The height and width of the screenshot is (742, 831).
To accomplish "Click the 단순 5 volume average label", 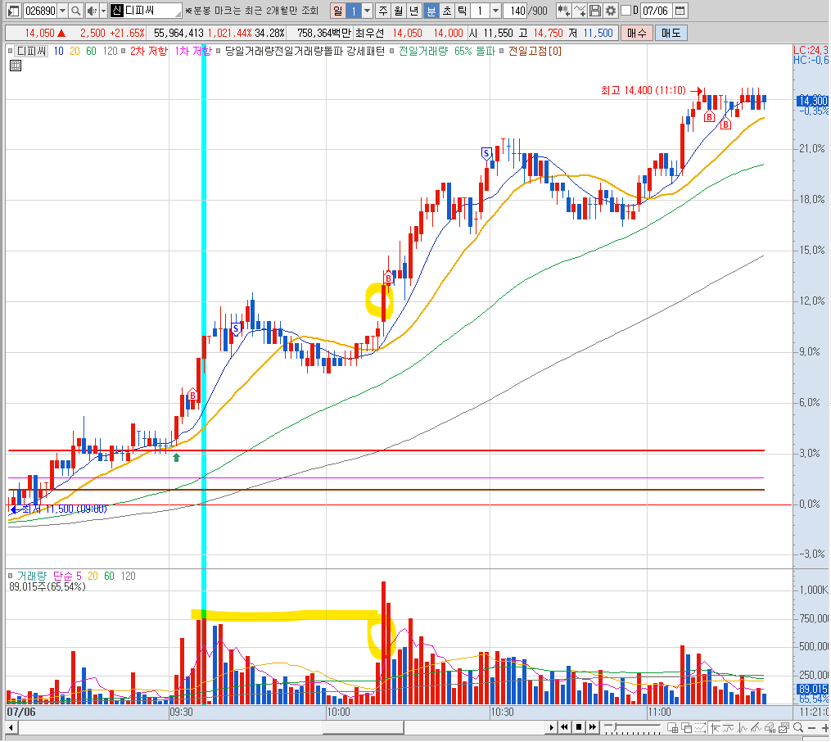I will click(67, 576).
